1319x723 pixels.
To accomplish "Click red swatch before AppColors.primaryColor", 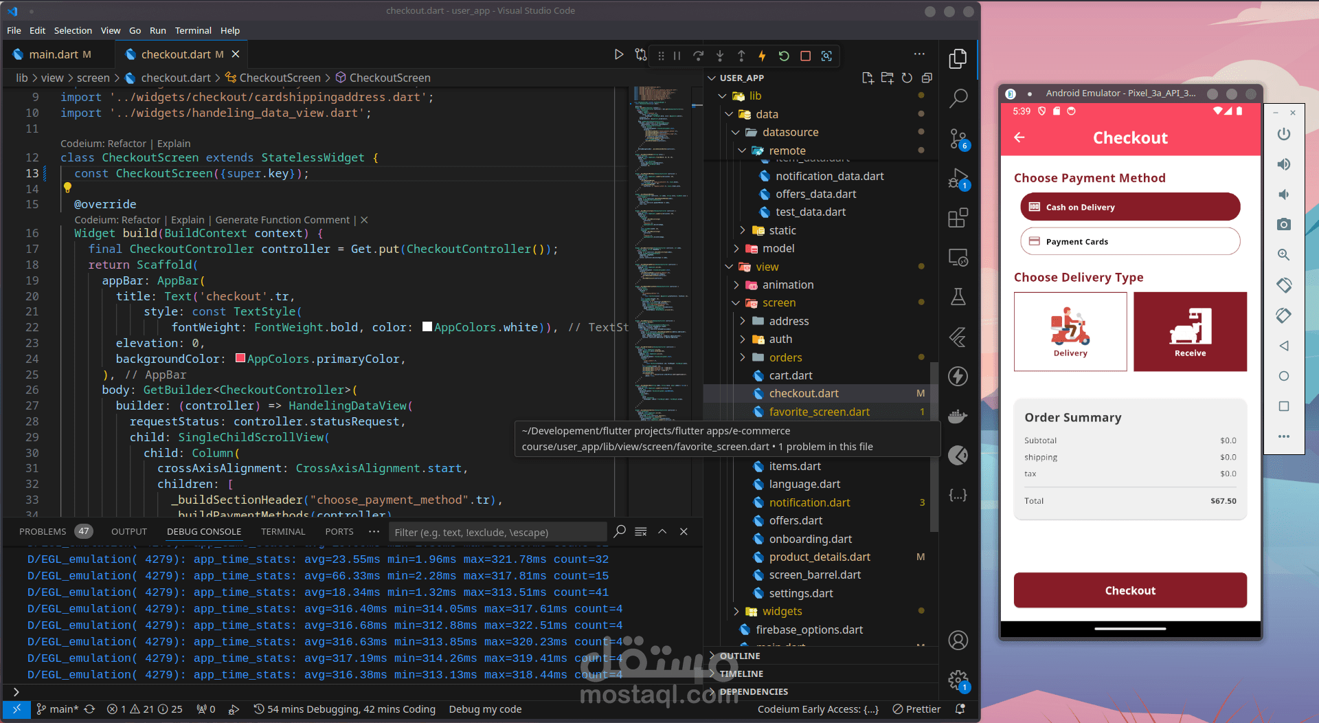I will tap(240, 357).
